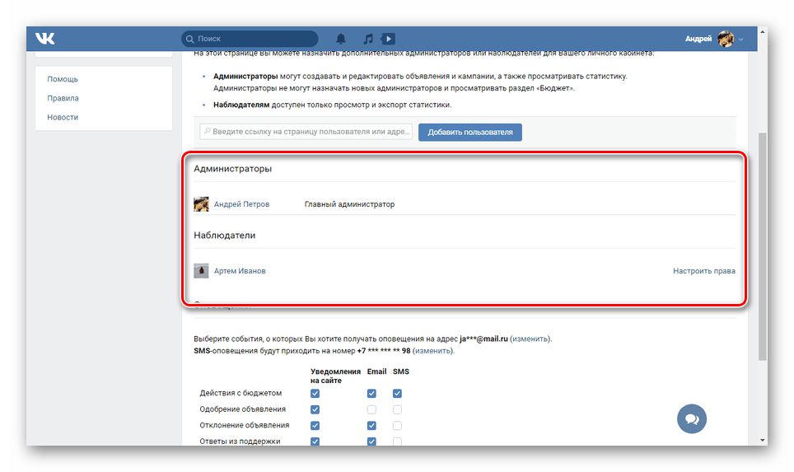
Task: Toggle site notifications for Действия с бюджетом
Action: click(315, 394)
